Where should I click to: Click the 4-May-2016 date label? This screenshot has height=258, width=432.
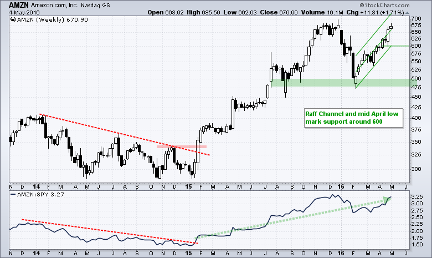pyautogui.click(x=24, y=12)
